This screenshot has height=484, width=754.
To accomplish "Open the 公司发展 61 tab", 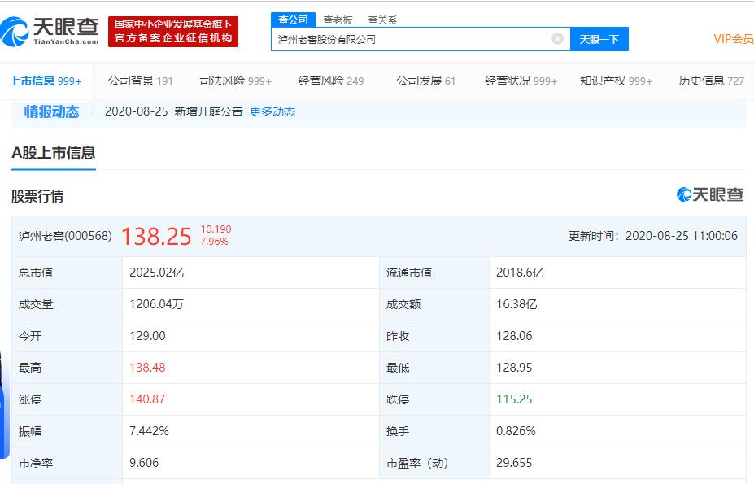I will coord(425,81).
